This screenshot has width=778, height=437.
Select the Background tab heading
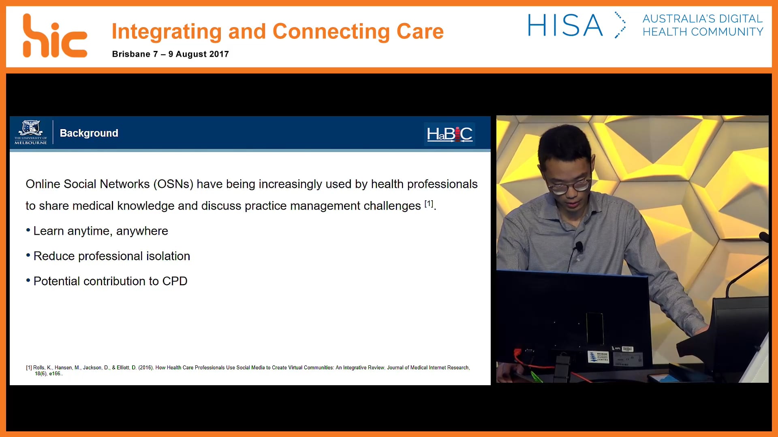pos(89,133)
